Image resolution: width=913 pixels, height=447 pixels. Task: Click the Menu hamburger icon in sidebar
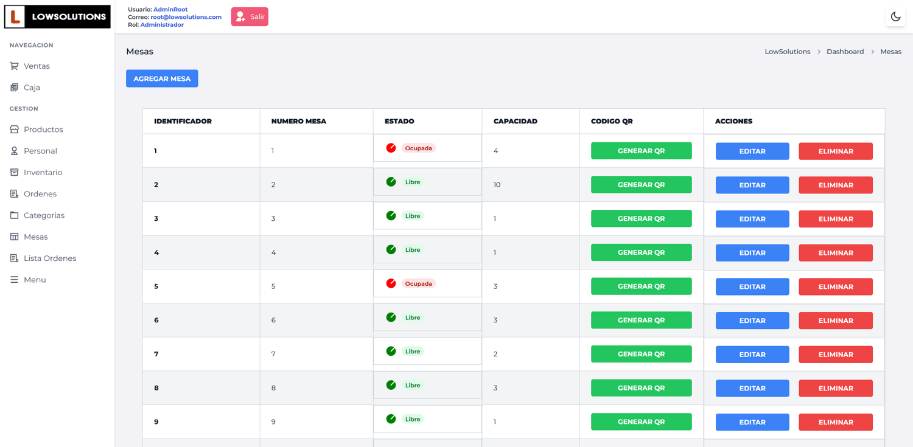(x=14, y=280)
